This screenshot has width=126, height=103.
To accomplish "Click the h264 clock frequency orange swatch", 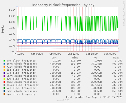I will coord(4,67).
